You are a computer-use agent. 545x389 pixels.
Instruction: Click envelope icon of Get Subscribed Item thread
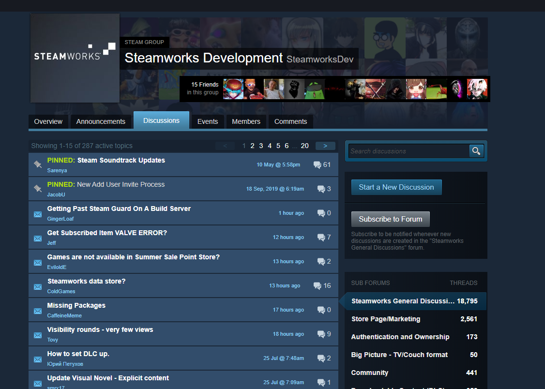tap(38, 239)
